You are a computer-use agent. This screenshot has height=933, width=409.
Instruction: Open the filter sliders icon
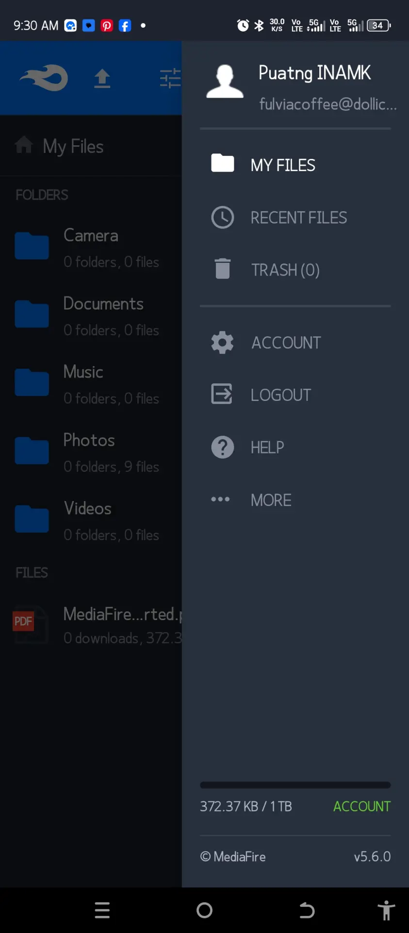pyautogui.click(x=170, y=78)
